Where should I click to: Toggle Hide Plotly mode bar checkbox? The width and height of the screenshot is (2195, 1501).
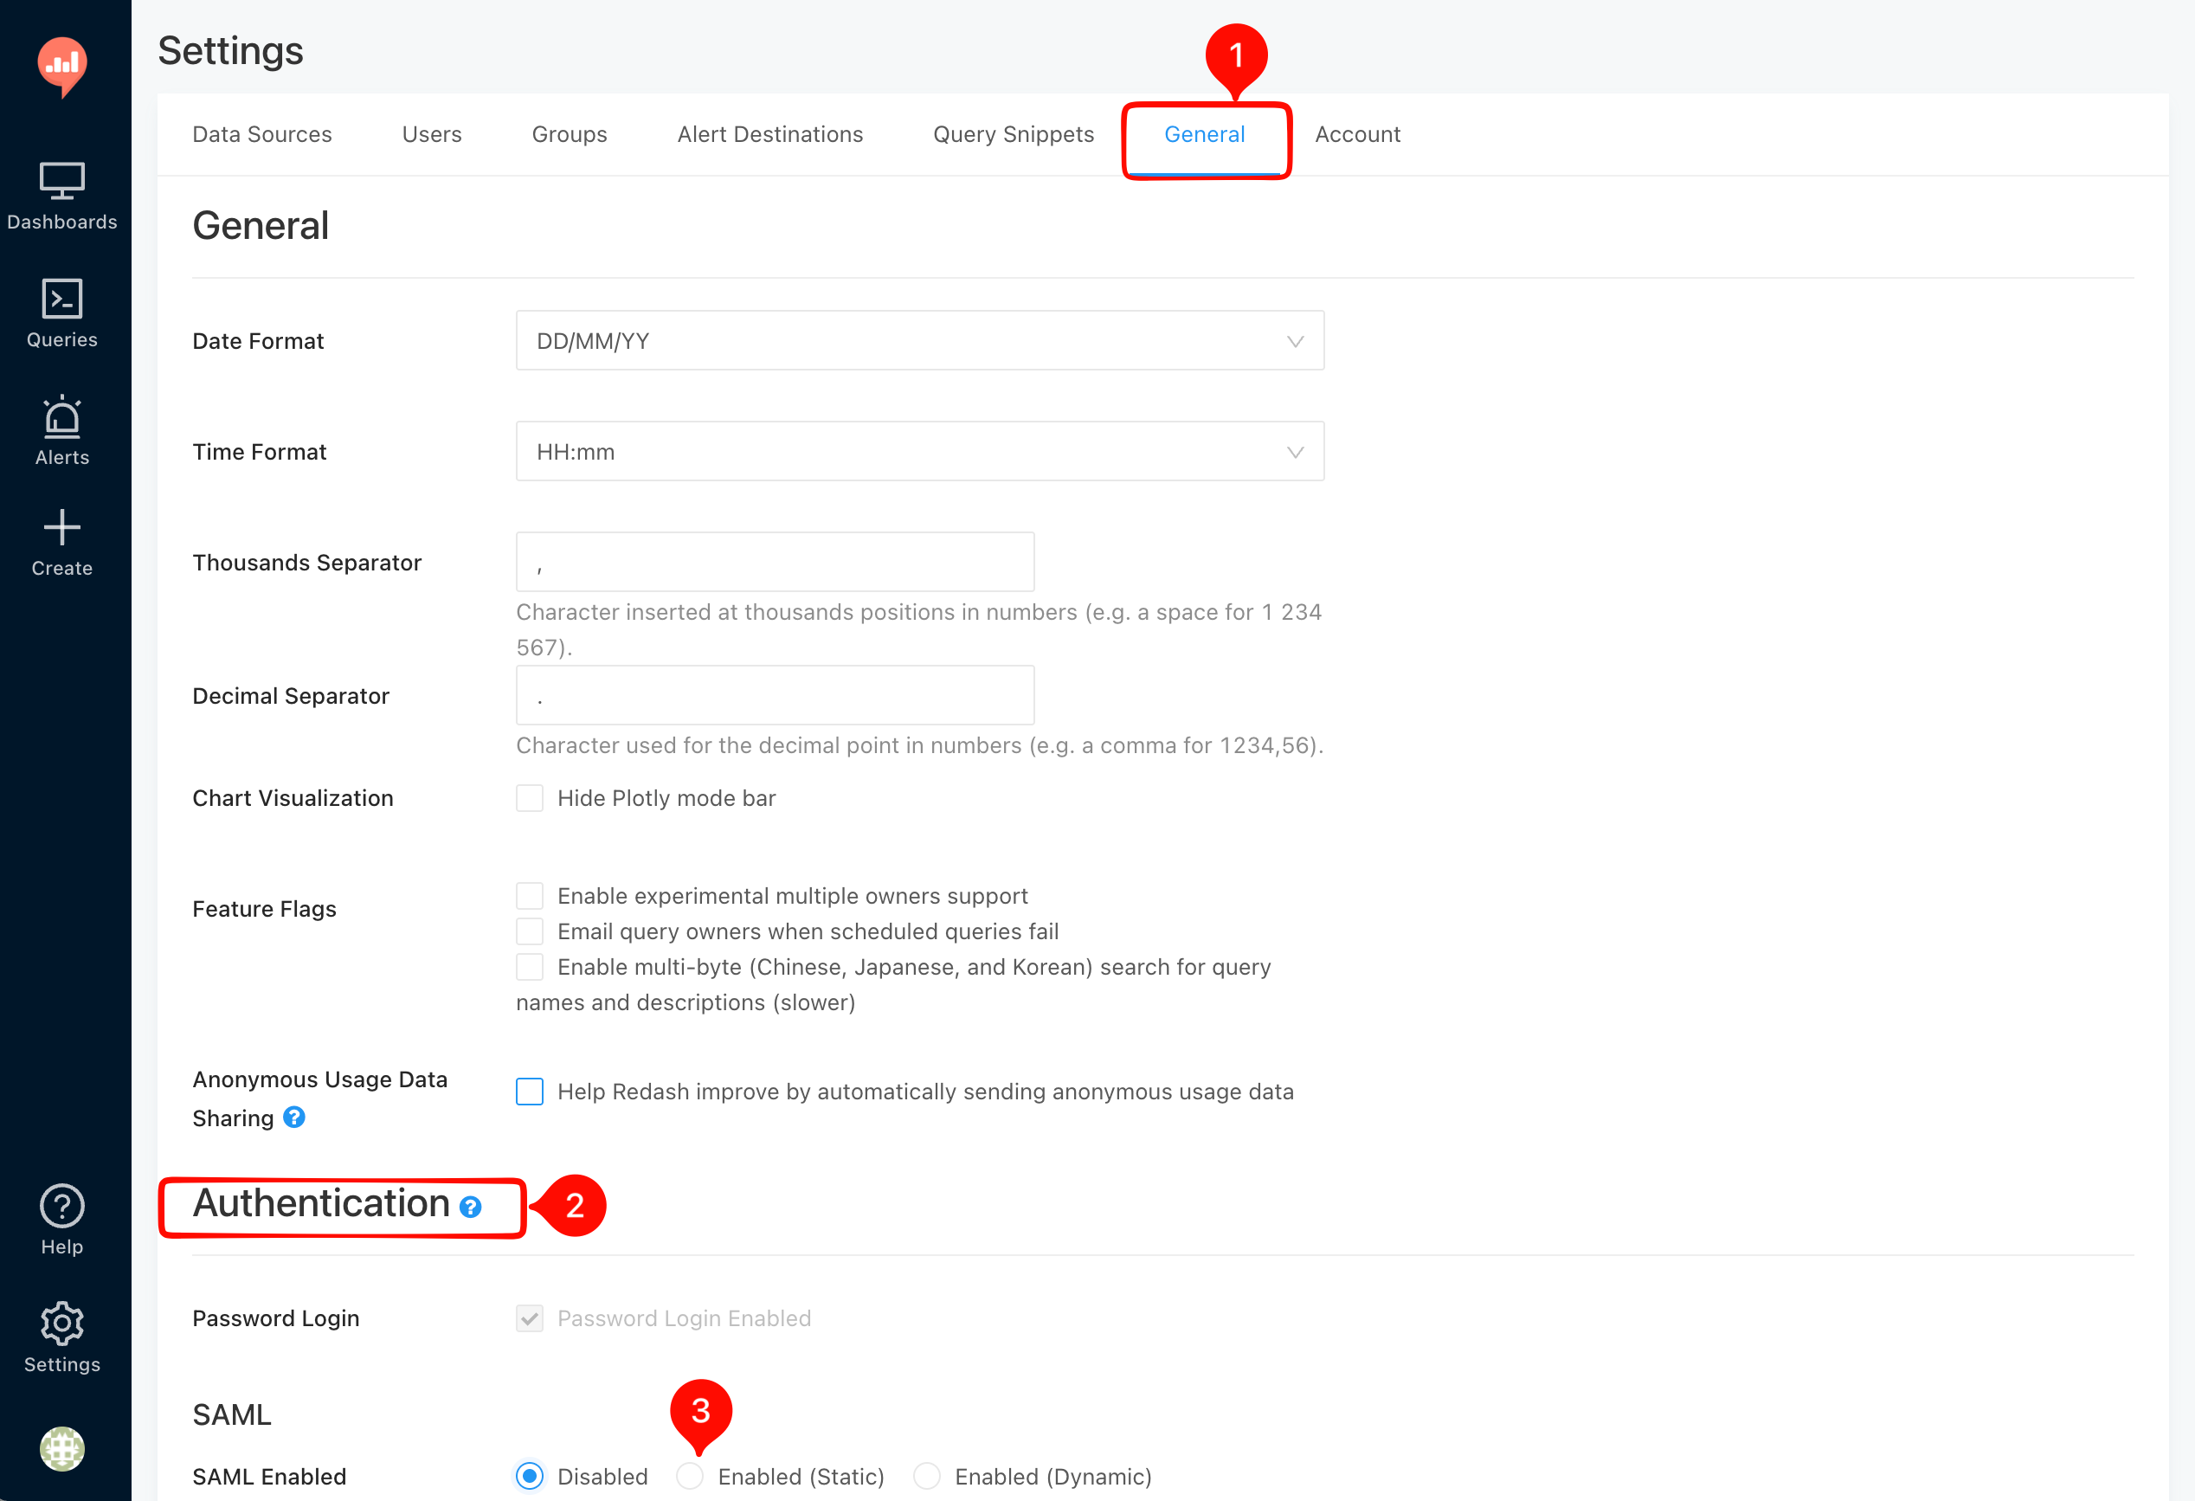click(x=530, y=798)
